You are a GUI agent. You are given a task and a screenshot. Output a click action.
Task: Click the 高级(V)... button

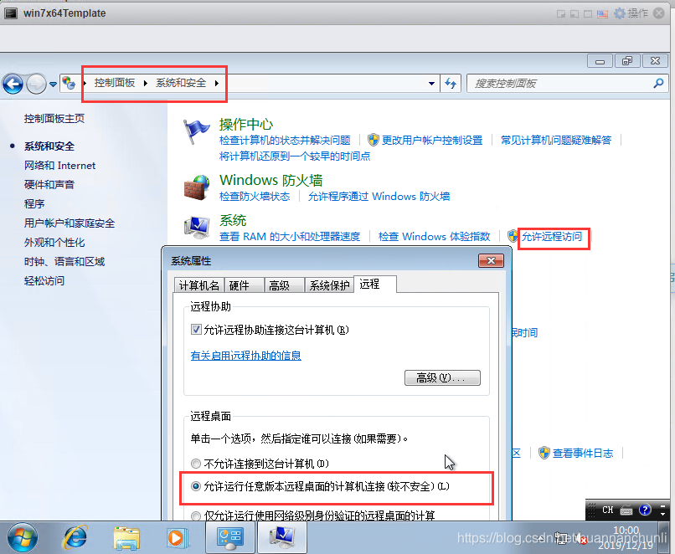point(442,377)
